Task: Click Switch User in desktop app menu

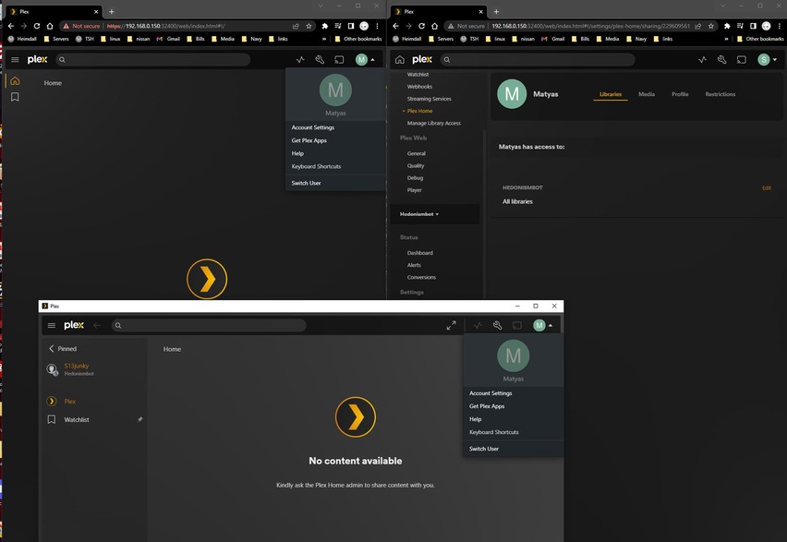Action: [484, 449]
